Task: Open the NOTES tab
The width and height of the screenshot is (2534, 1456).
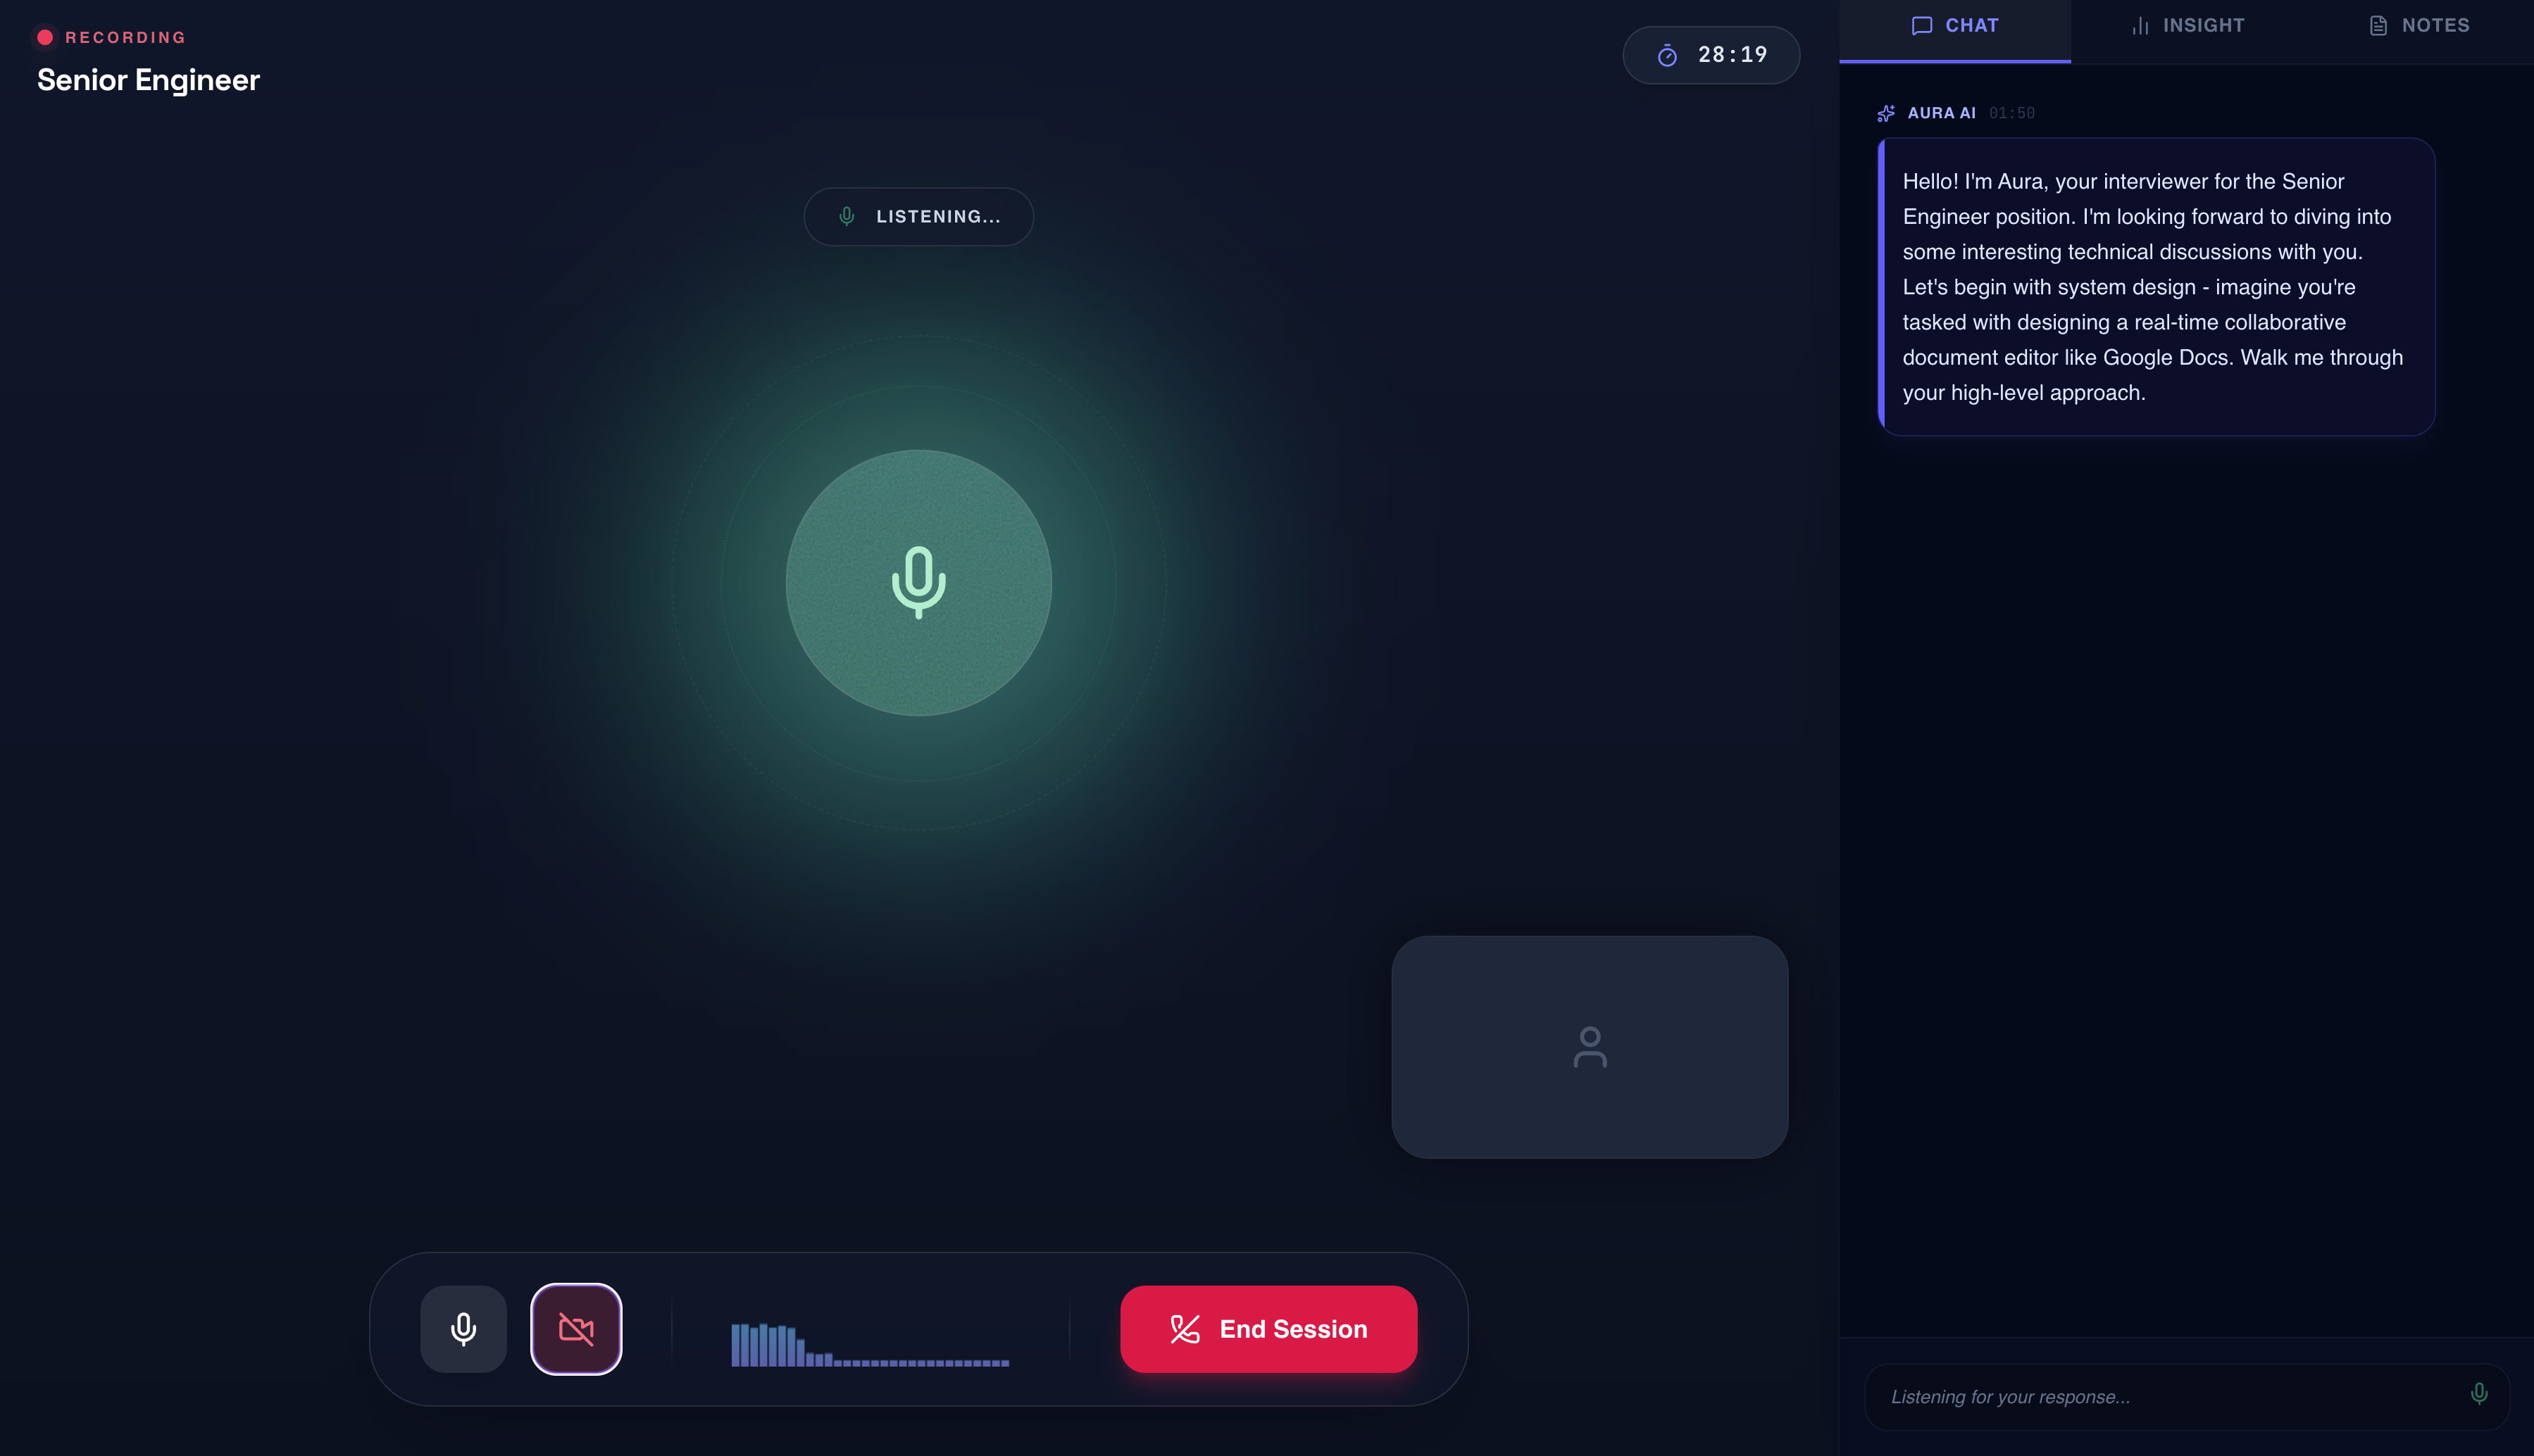Action: pos(2420,25)
